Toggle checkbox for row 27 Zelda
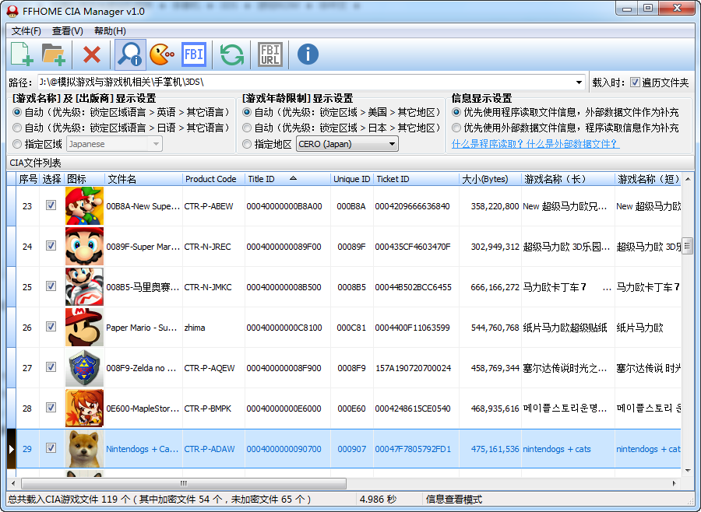Viewport: 701px width, 512px height. (x=51, y=366)
